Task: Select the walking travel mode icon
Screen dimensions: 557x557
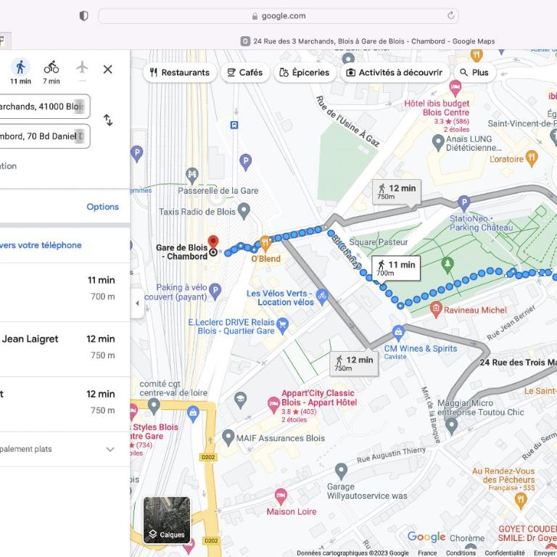Action: 20,67
